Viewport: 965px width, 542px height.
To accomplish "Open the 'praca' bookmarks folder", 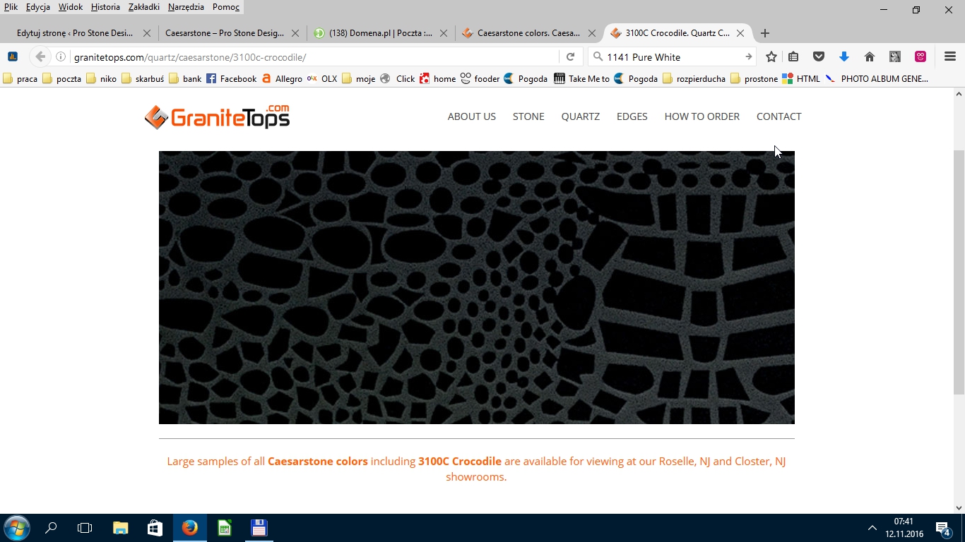I will [x=20, y=79].
